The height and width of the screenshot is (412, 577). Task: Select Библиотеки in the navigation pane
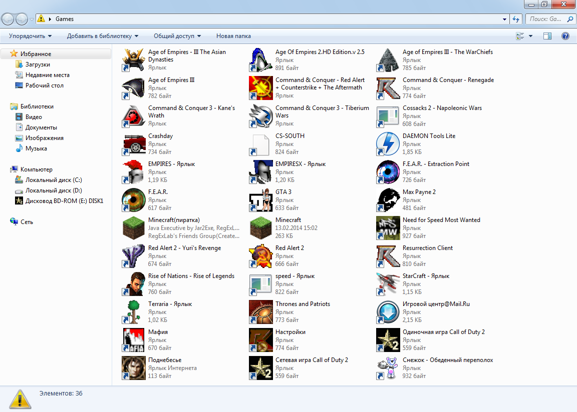tap(37, 106)
